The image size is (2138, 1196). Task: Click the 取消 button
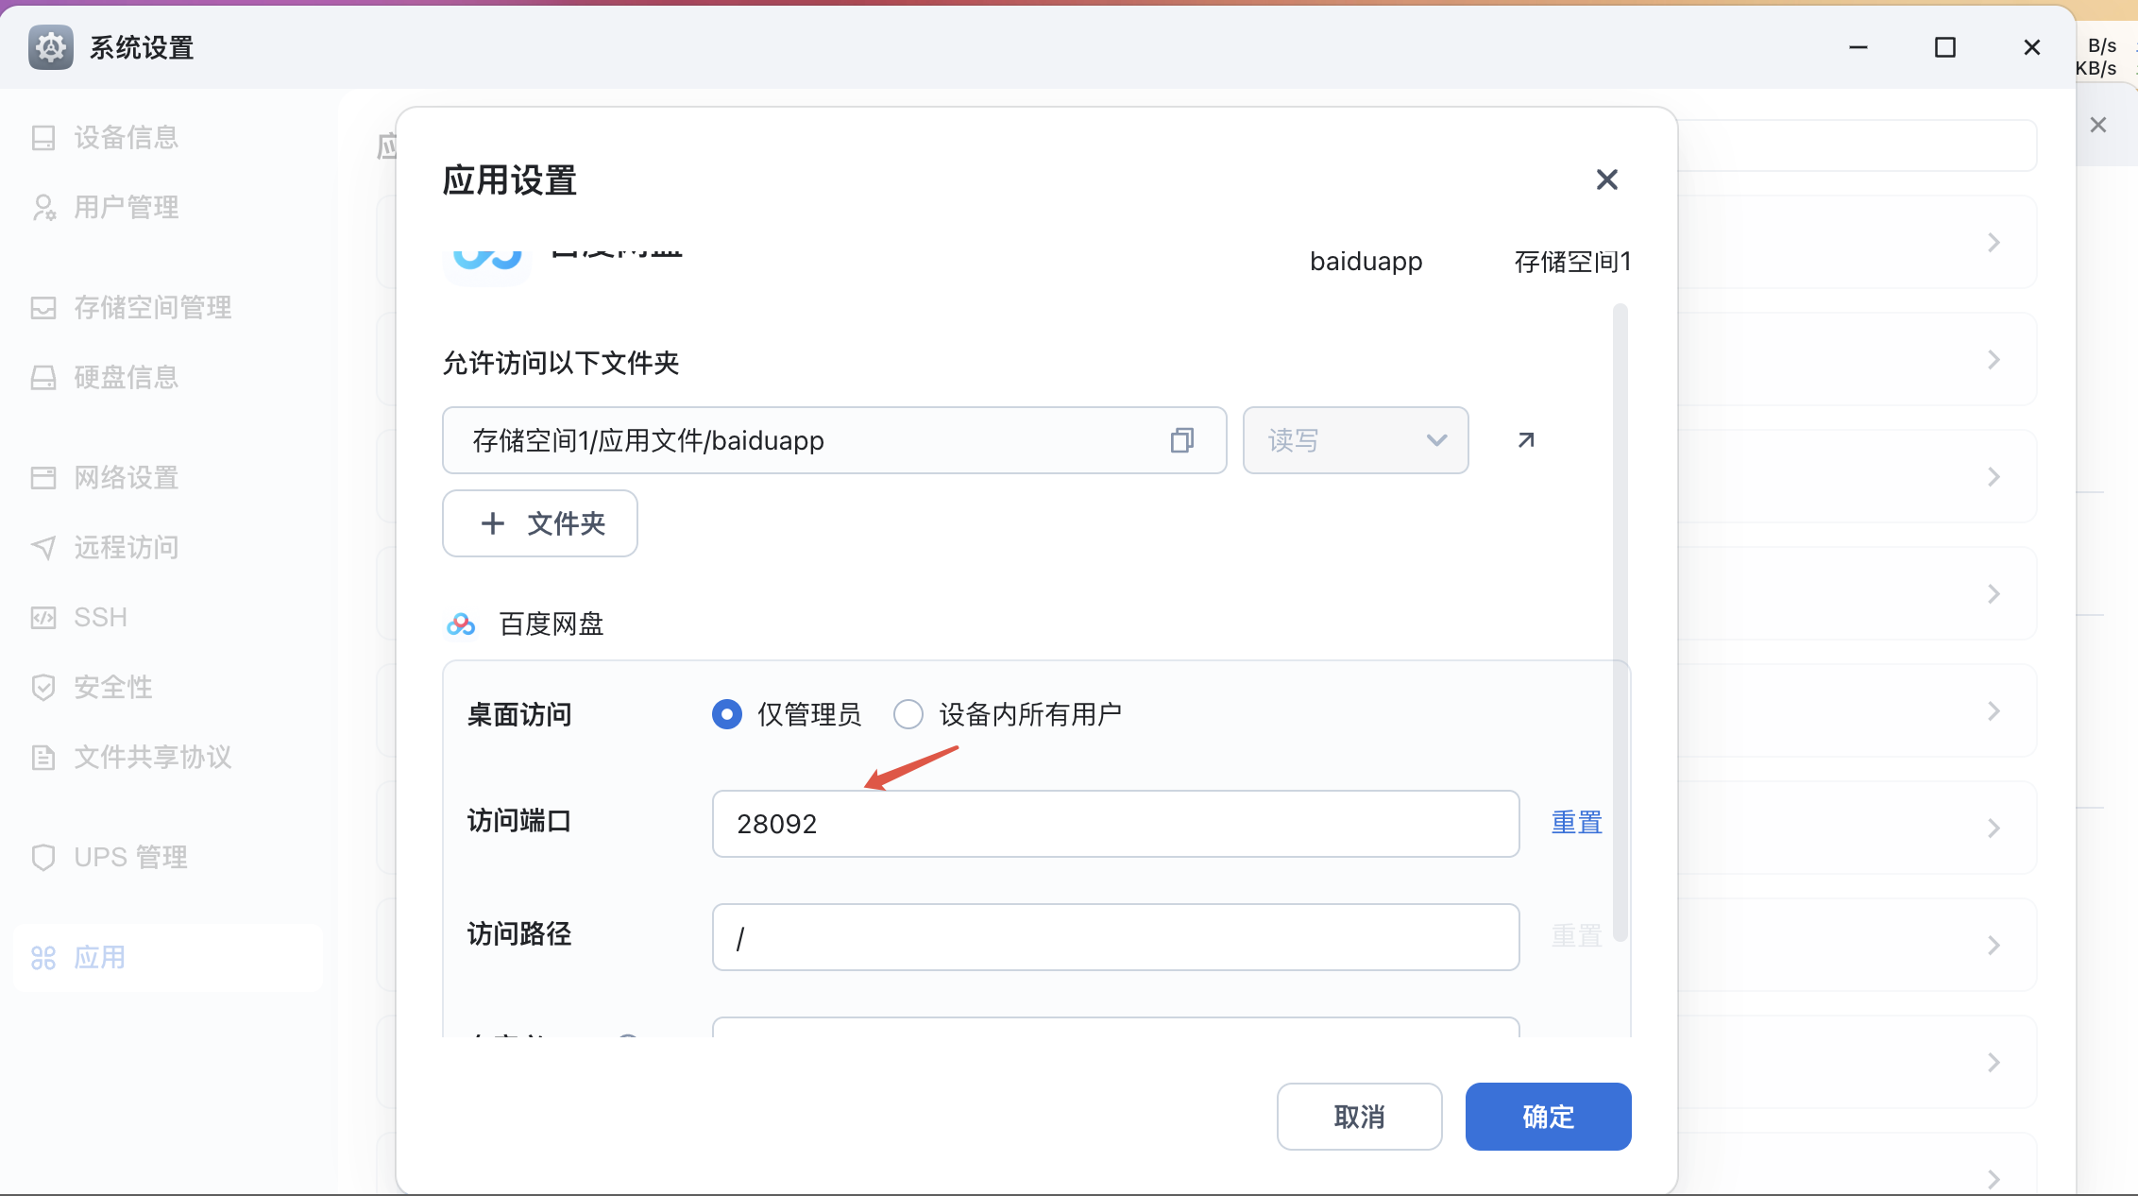tap(1359, 1117)
